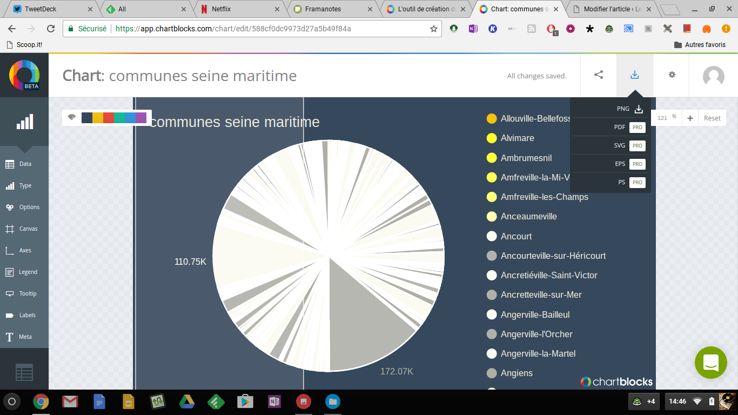Click the plus zoom-in button
This screenshot has height=415, width=738.
690,118
